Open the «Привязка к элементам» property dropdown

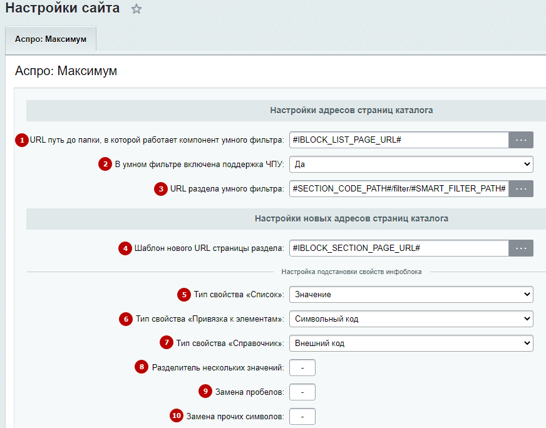click(x=411, y=318)
